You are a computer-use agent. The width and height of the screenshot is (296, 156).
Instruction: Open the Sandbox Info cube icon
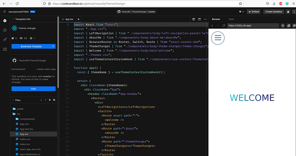point(5,21)
